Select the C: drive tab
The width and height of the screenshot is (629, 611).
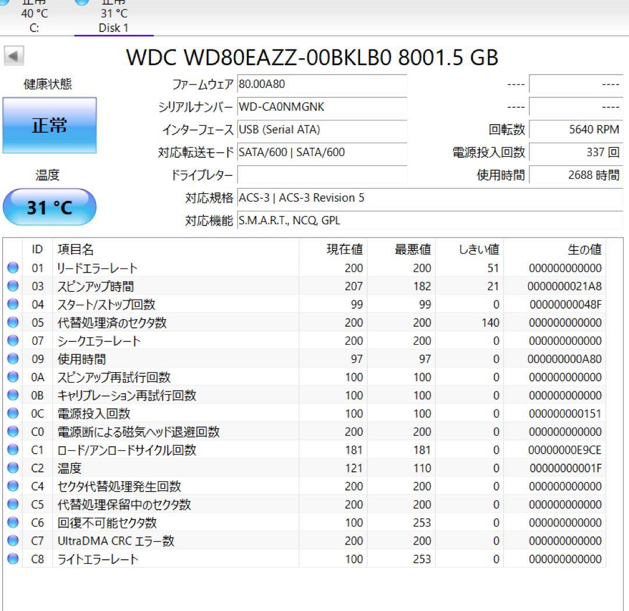click(34, 17)
